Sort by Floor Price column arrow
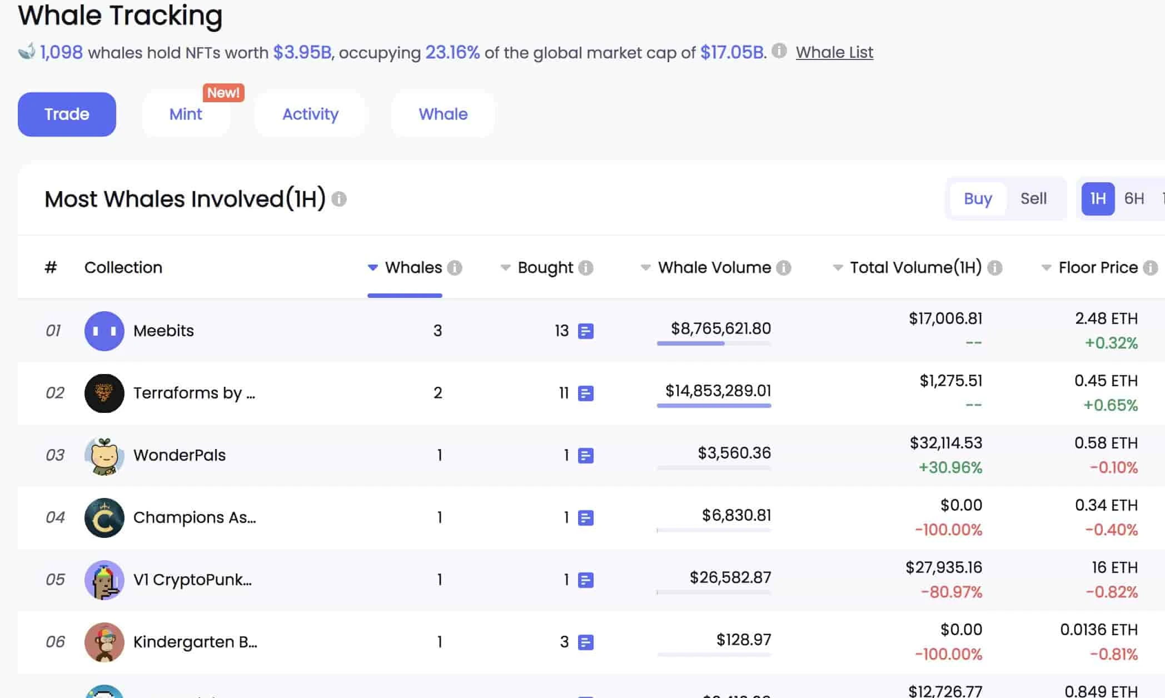The width and height of the screenshot is (1165, 698). coord(1046,268)
